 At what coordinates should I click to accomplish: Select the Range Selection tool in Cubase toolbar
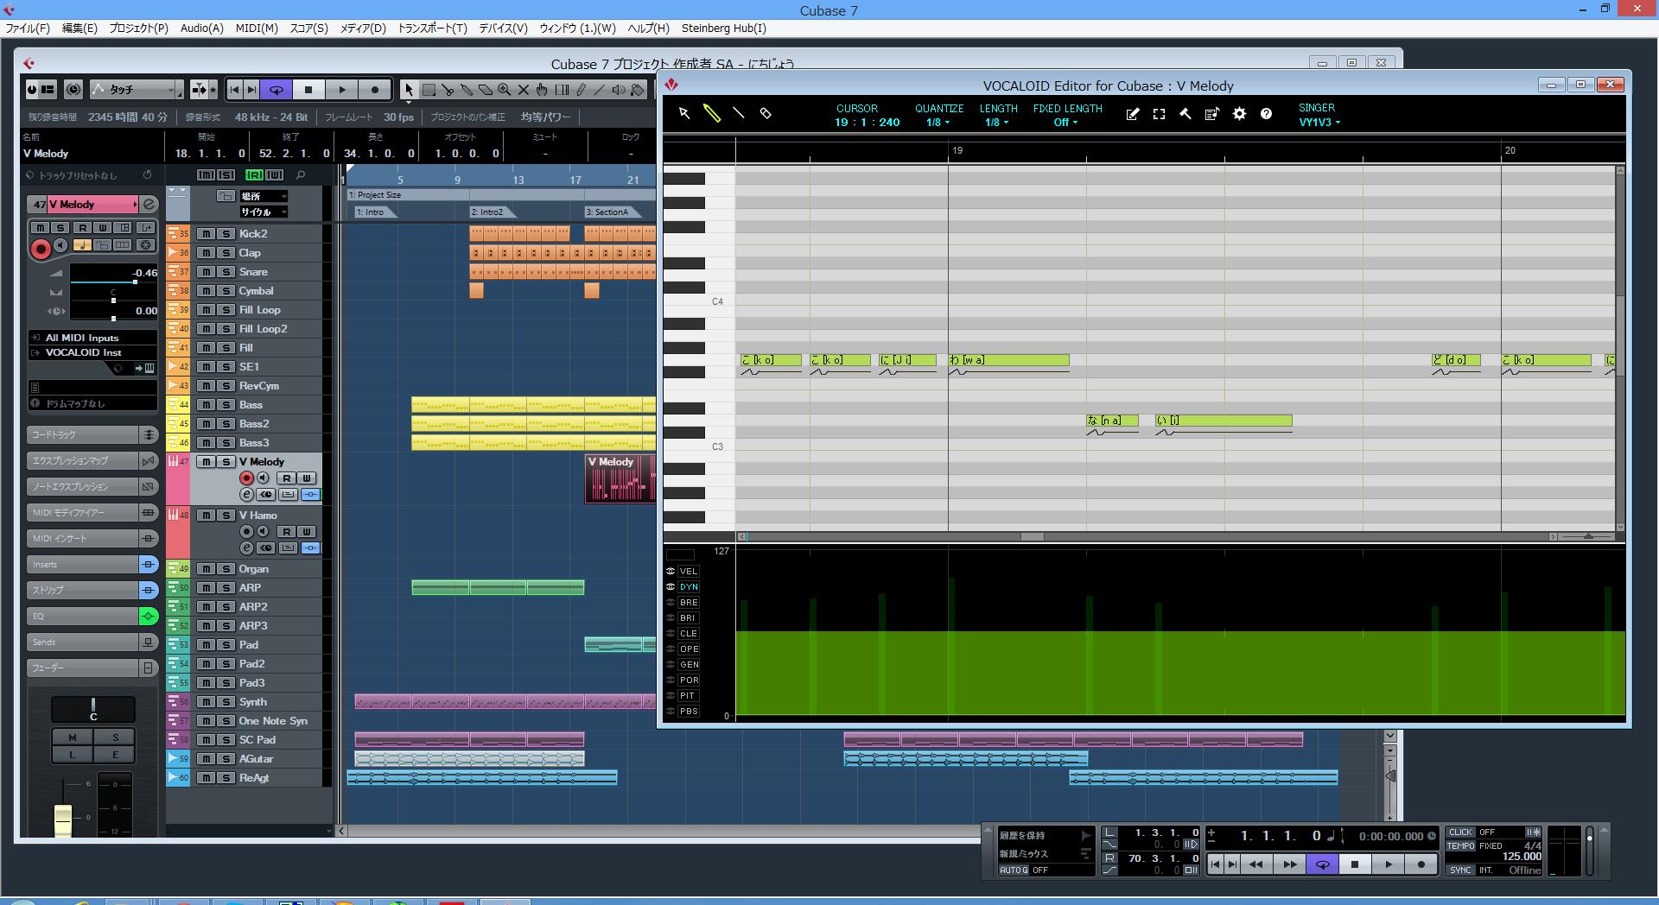click(x=429, y=89)
